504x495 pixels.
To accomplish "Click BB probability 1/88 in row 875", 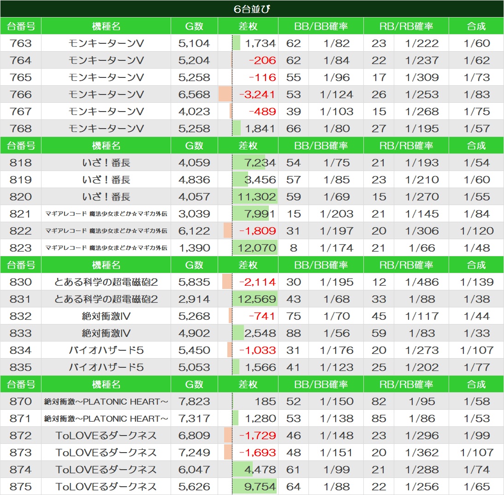I will 336,486.
